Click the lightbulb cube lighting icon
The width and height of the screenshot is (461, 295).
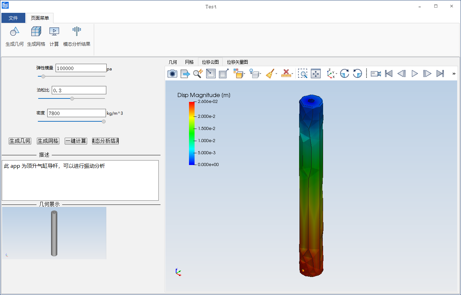(x=254, y=73)
